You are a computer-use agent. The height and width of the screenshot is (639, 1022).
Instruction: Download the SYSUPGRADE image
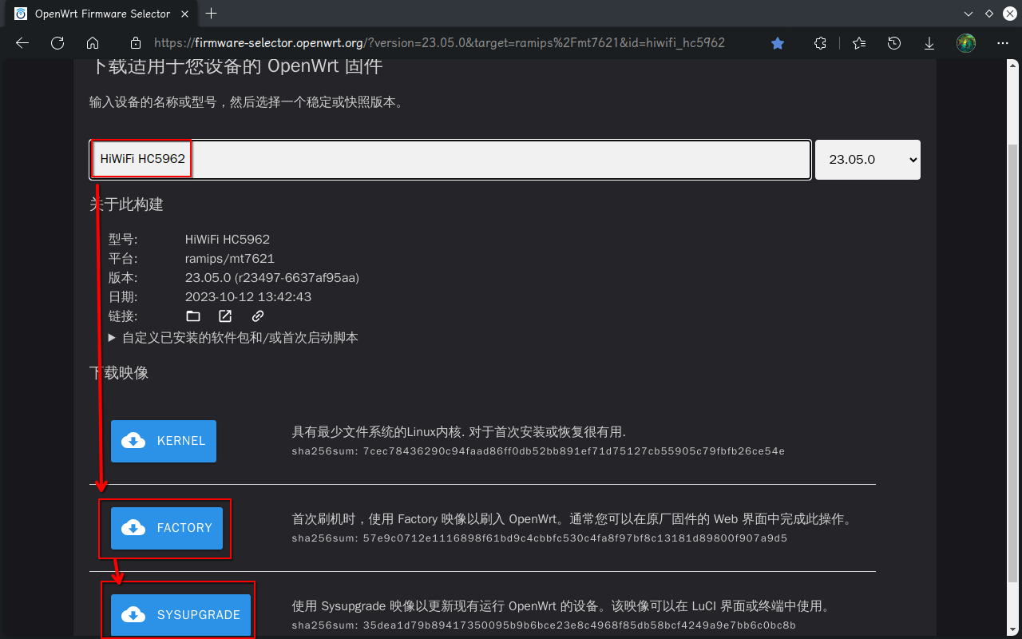point(179,614)
